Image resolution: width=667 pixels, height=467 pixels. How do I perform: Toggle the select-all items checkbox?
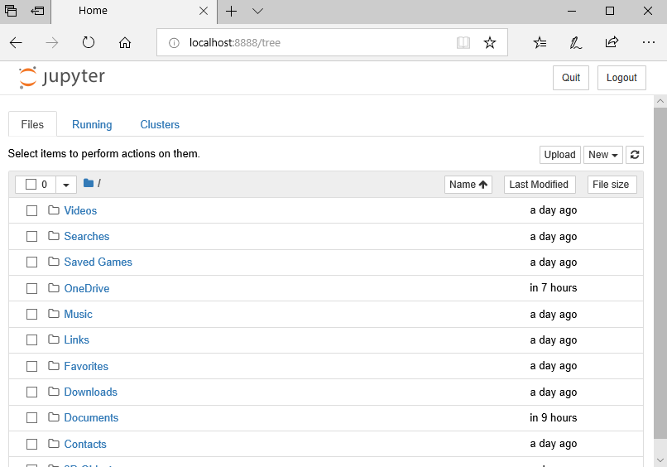(x=31, y=185)
